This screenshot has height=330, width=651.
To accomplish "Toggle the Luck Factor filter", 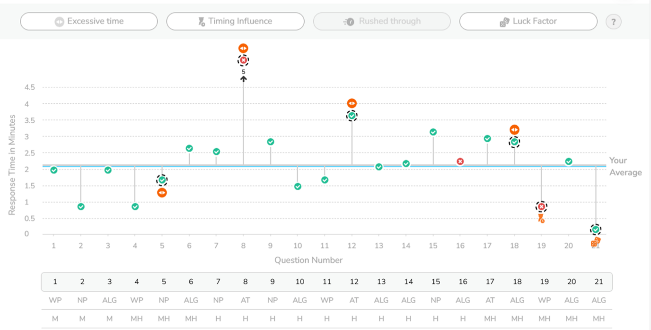I will click(x=528, y=21).
